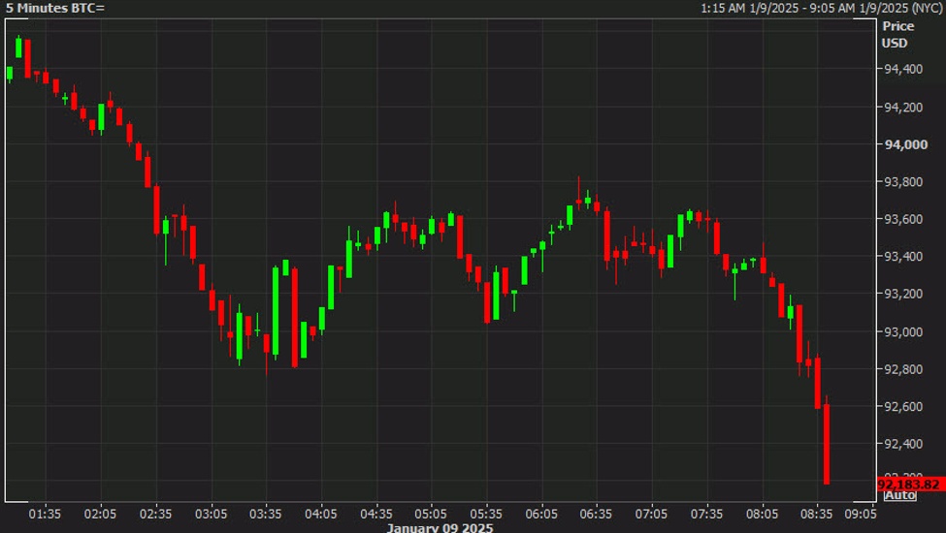This screenshot has width=946, height=533.
Task: Select the 94,000 price axis label
Action: [x=905, y=144]
